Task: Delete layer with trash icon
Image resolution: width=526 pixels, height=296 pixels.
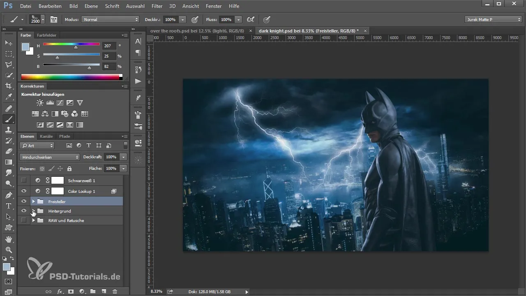Action: pos(115,291)
